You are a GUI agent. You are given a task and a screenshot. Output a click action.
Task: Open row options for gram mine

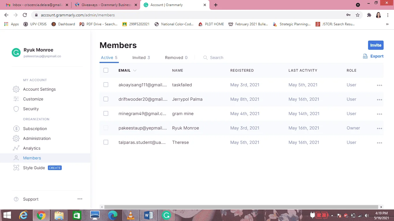379,114
